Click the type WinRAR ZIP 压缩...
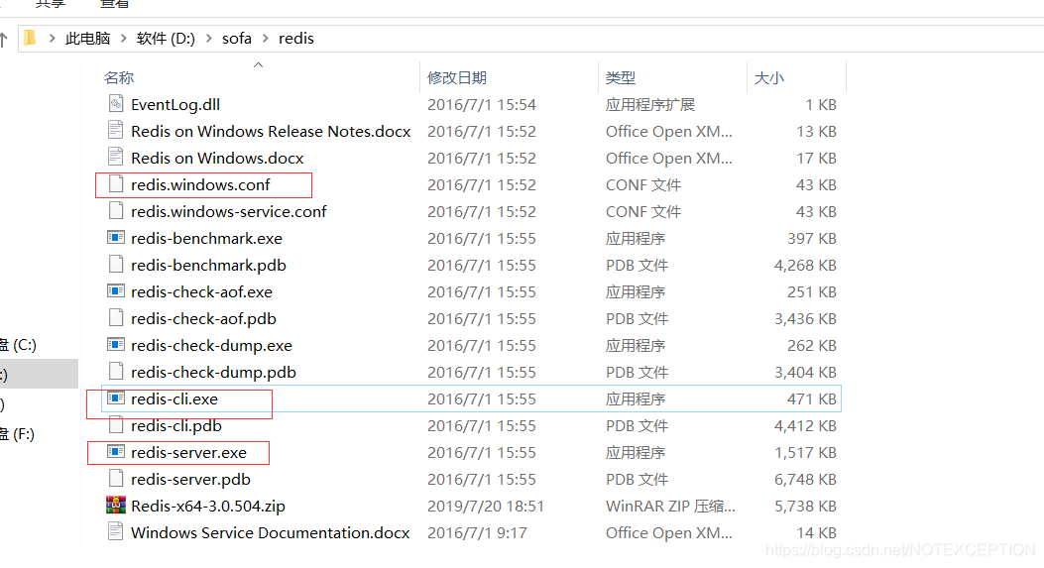Screen dimensions: 1044x568 coord(670,507)
